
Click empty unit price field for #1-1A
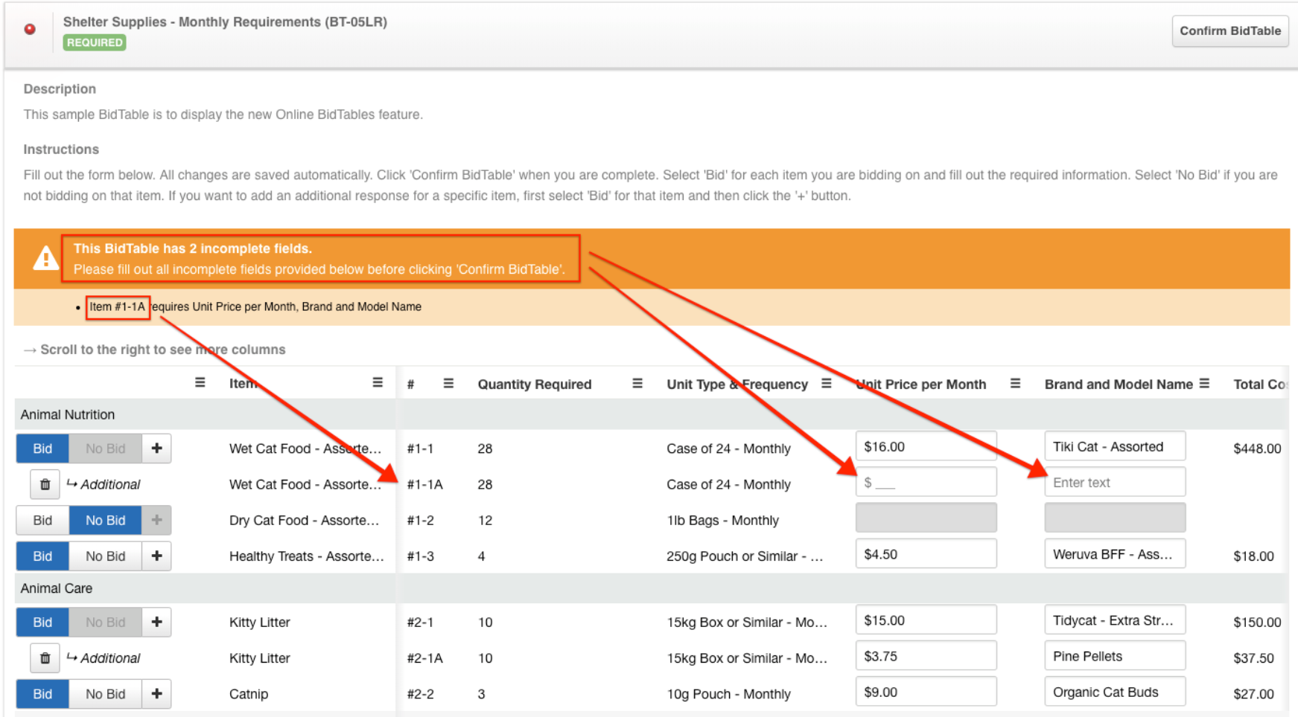click(x=926, y=482)
